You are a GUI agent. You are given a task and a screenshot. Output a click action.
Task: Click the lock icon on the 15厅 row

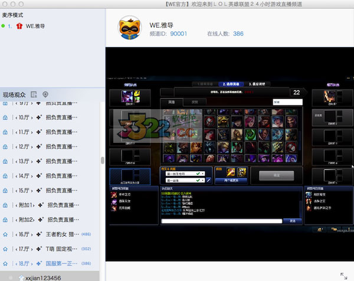point(5,191)
